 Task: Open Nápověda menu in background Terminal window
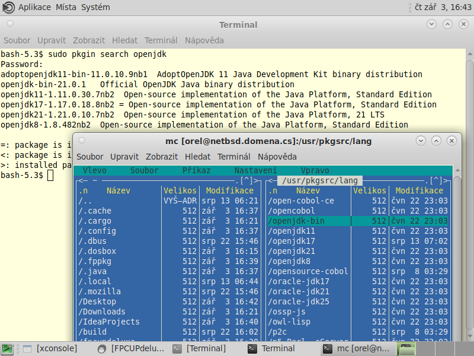(x=204, y=40)
